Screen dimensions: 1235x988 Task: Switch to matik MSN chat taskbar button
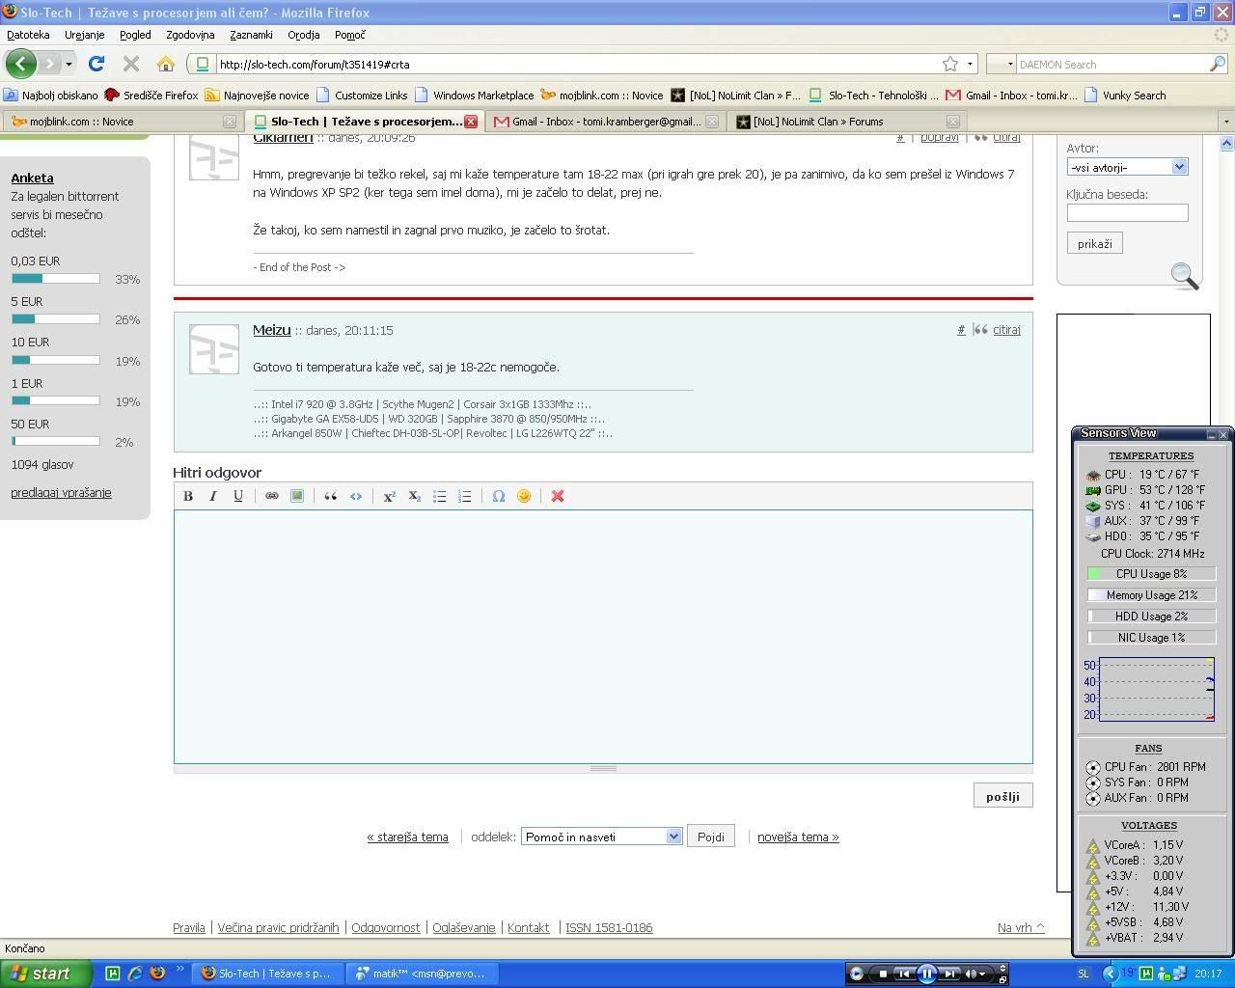421,974
